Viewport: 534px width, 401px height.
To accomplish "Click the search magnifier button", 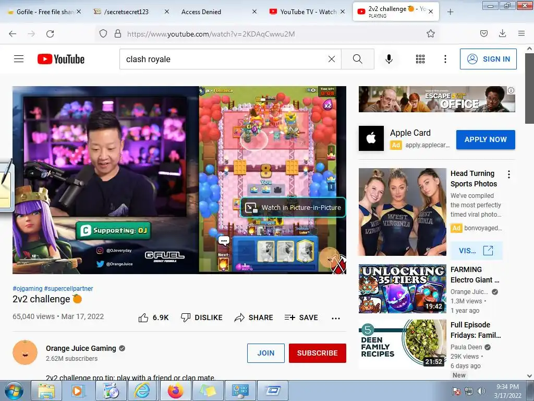I will click(x=358, y=59).
